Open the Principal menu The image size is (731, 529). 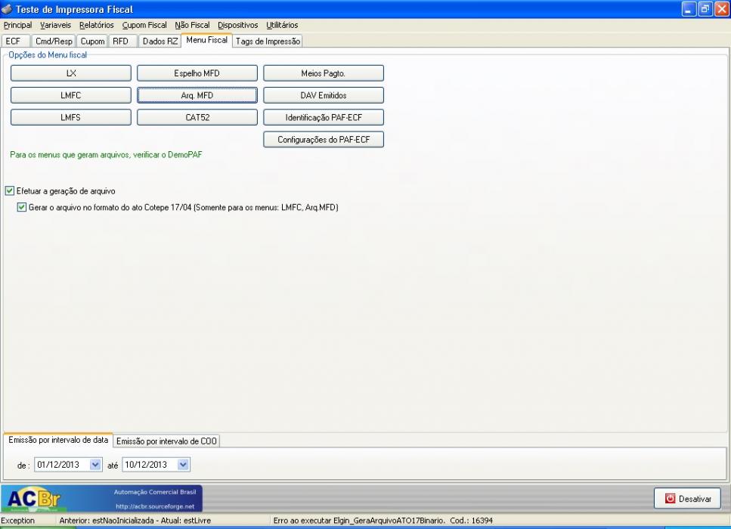tap(17, 25)
